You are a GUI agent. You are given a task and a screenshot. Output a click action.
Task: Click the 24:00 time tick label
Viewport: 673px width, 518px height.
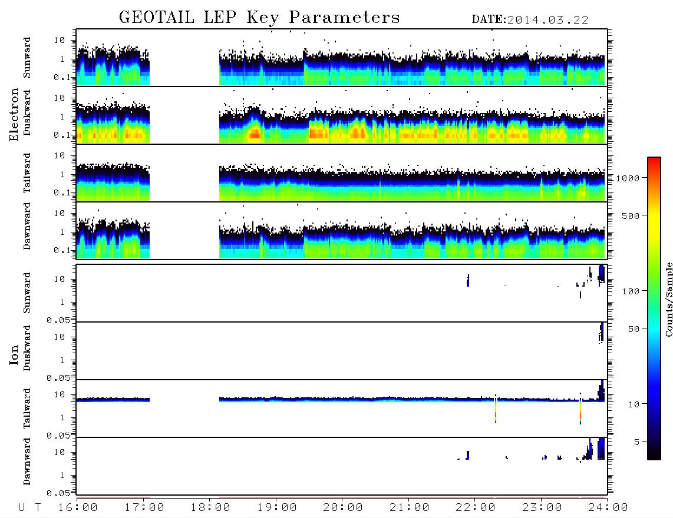[609, 508]
